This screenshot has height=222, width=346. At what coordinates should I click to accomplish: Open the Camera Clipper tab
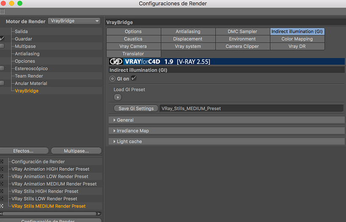pos(243,46)
